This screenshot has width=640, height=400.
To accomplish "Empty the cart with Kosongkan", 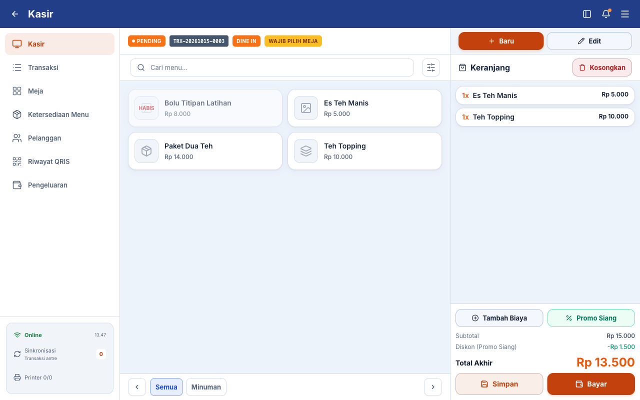I will point(602,67).
